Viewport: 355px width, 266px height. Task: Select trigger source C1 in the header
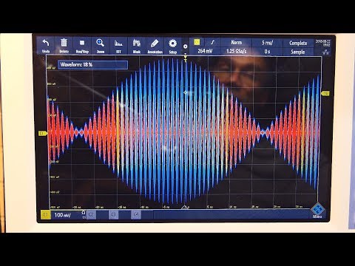point(197,42)
